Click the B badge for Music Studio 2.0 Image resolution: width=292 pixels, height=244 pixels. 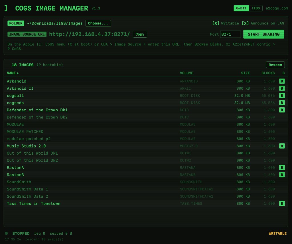tap(282, 146)
